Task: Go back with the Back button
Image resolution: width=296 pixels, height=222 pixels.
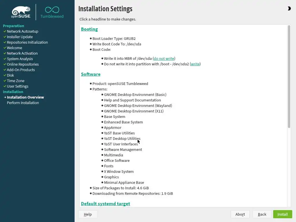Action: pos(262,214)
